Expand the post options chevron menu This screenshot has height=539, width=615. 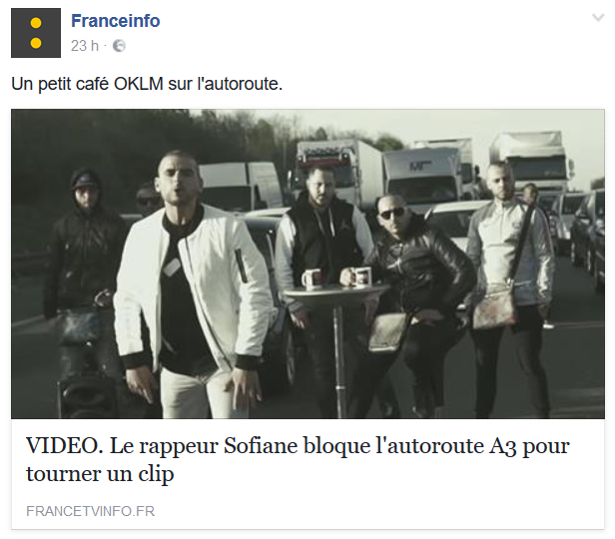pos(598,18)
